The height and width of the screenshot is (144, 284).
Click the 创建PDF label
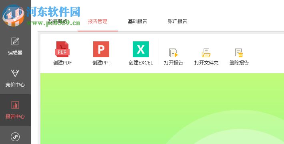[x=62, y=63]
